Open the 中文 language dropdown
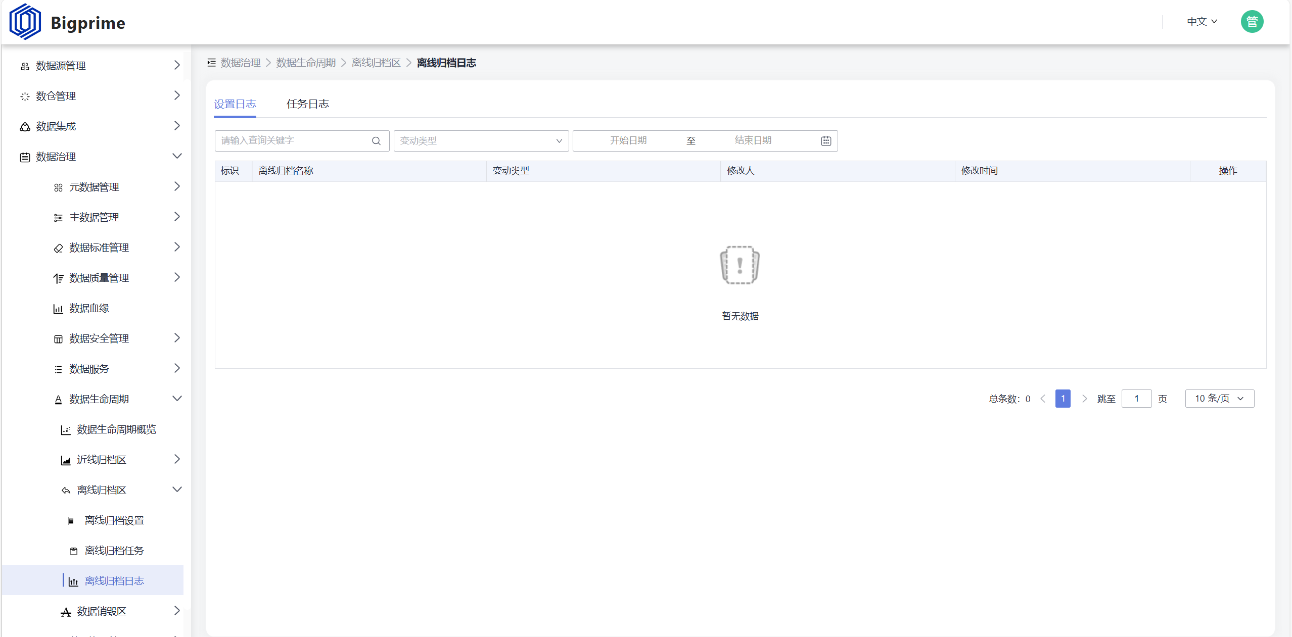This screenshot has height=637, width=1292. [1202, 22]
